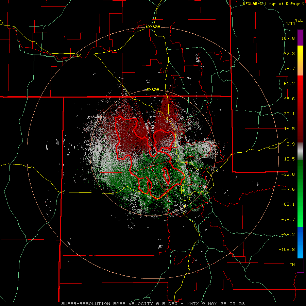Viewport: 306px width, 306px height.
Task: Select the -109.8 scale value
Action: tap(287, 250)
